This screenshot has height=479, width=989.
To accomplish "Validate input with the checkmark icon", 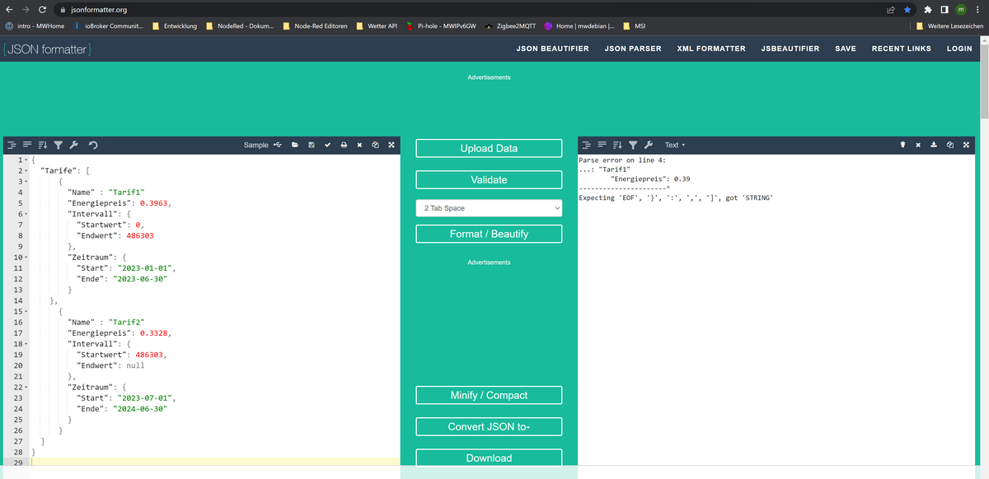I will (x=327, y=145).
